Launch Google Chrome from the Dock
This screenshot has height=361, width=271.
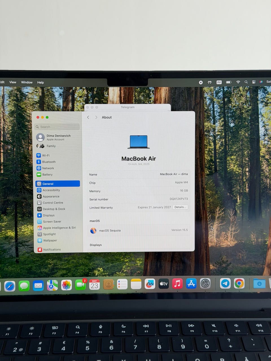pos(239,283)
